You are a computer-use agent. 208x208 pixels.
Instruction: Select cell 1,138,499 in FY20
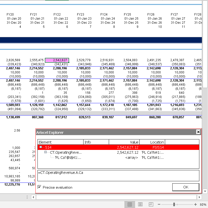click(x=13, y=117)
